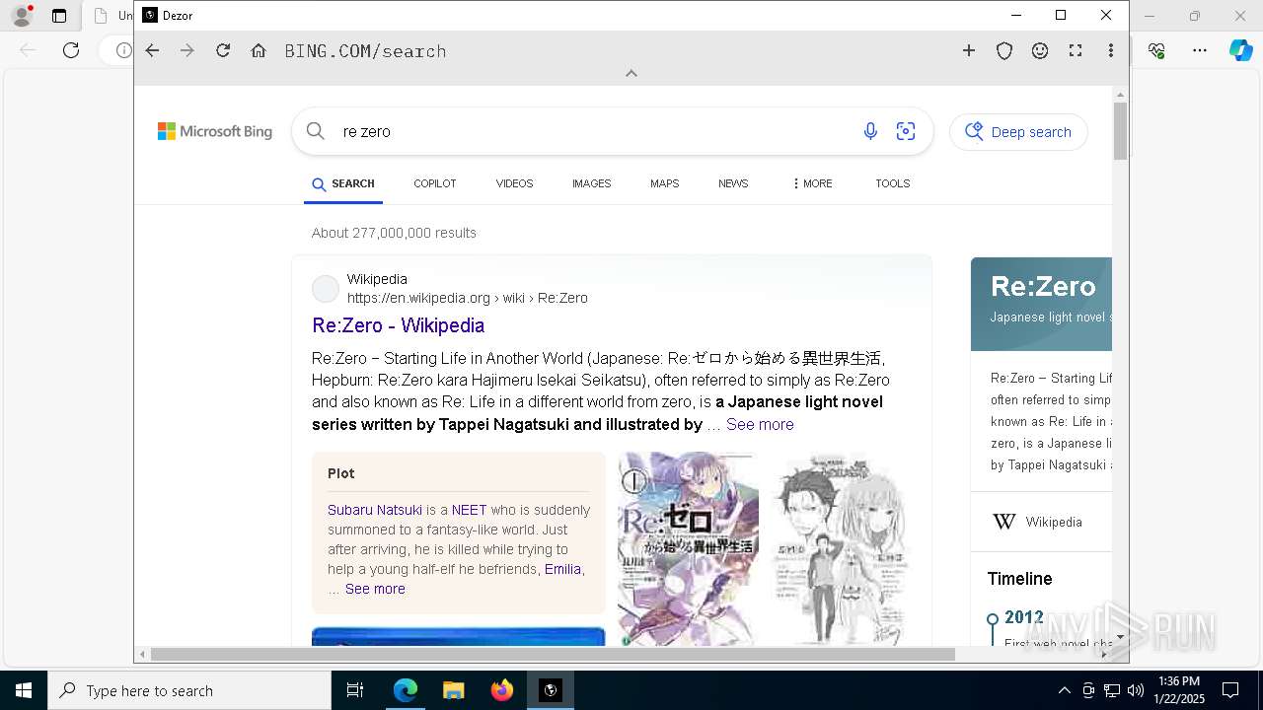Switch to the NEWS tab

733,183
